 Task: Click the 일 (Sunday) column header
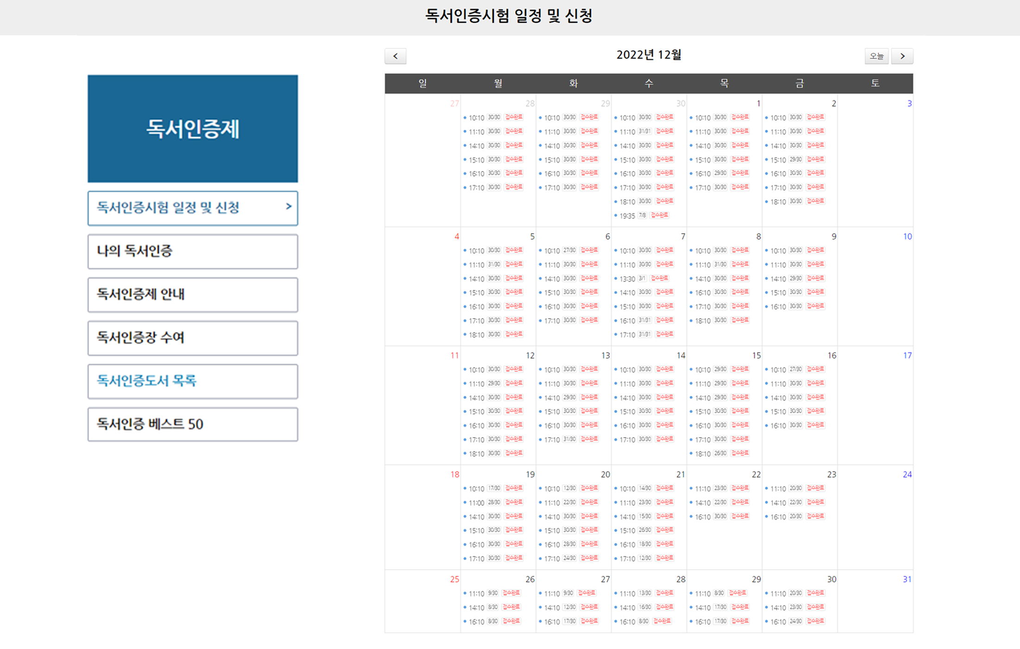422,83
